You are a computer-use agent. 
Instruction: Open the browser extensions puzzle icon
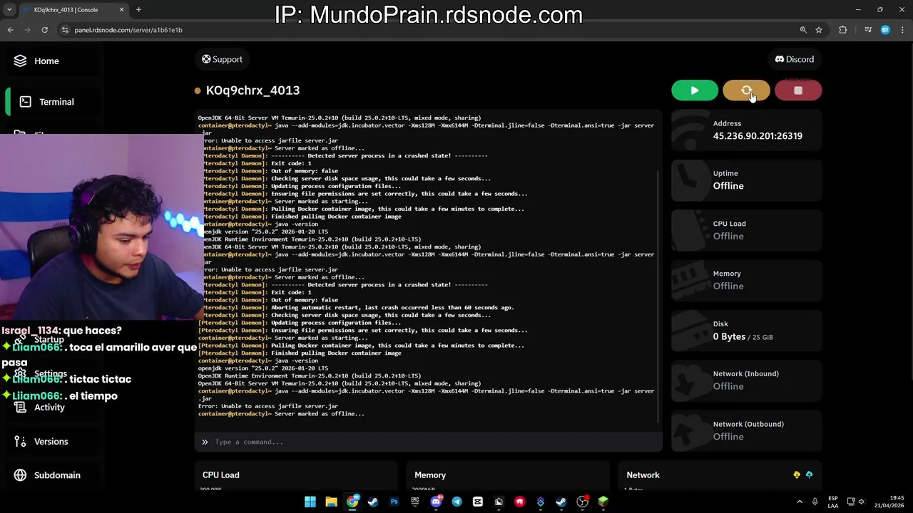tap(843, 30)
